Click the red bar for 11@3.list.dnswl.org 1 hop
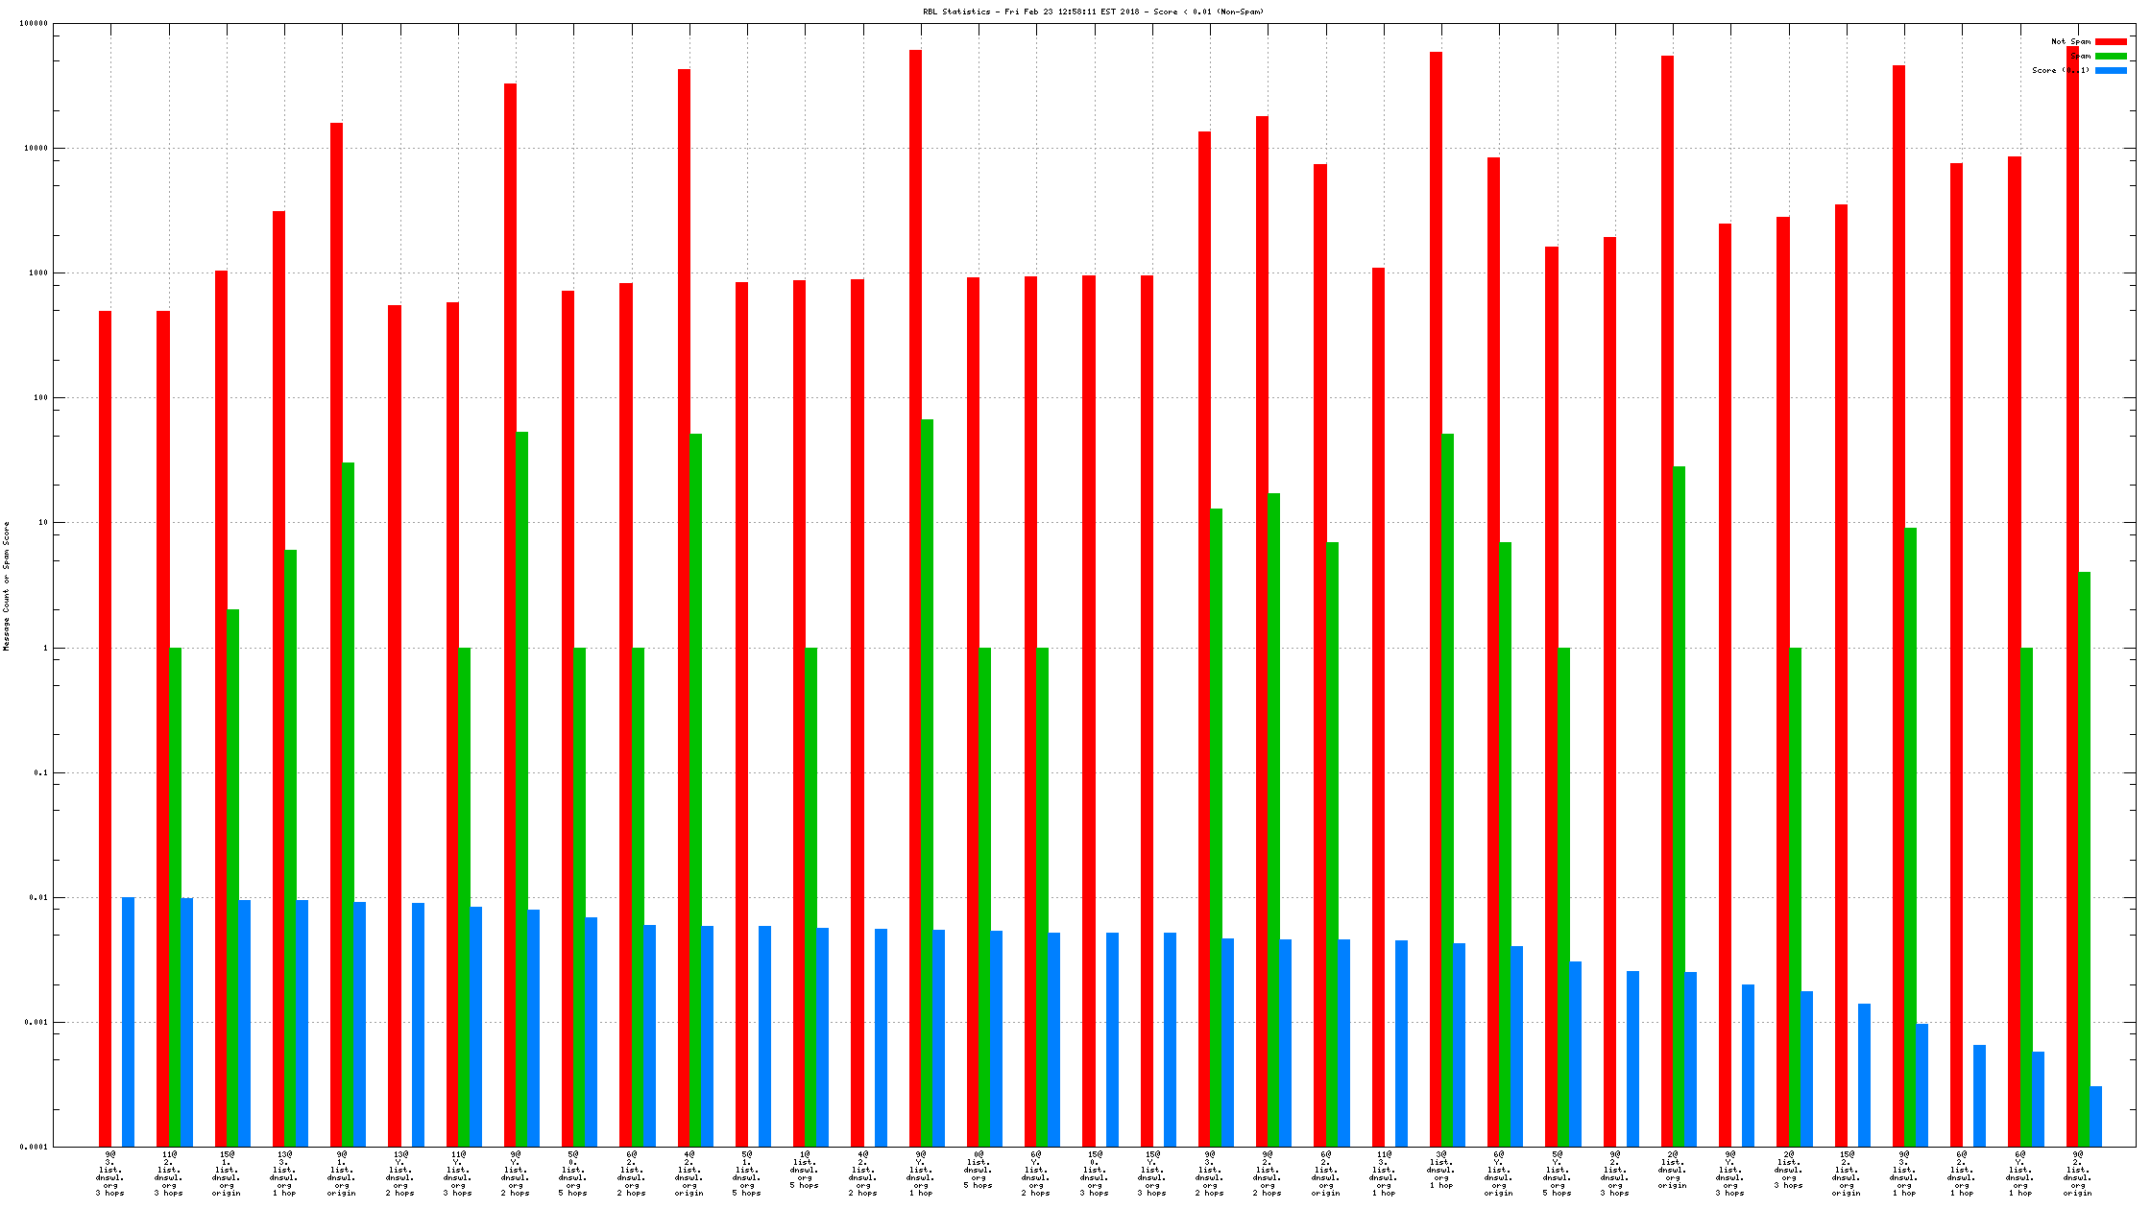The width and height of the screenshot is (2151, 1209). coord(1378,705)
